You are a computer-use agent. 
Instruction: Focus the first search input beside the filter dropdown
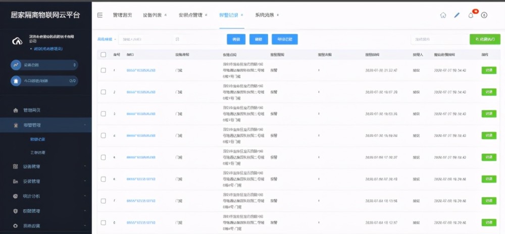144,39
